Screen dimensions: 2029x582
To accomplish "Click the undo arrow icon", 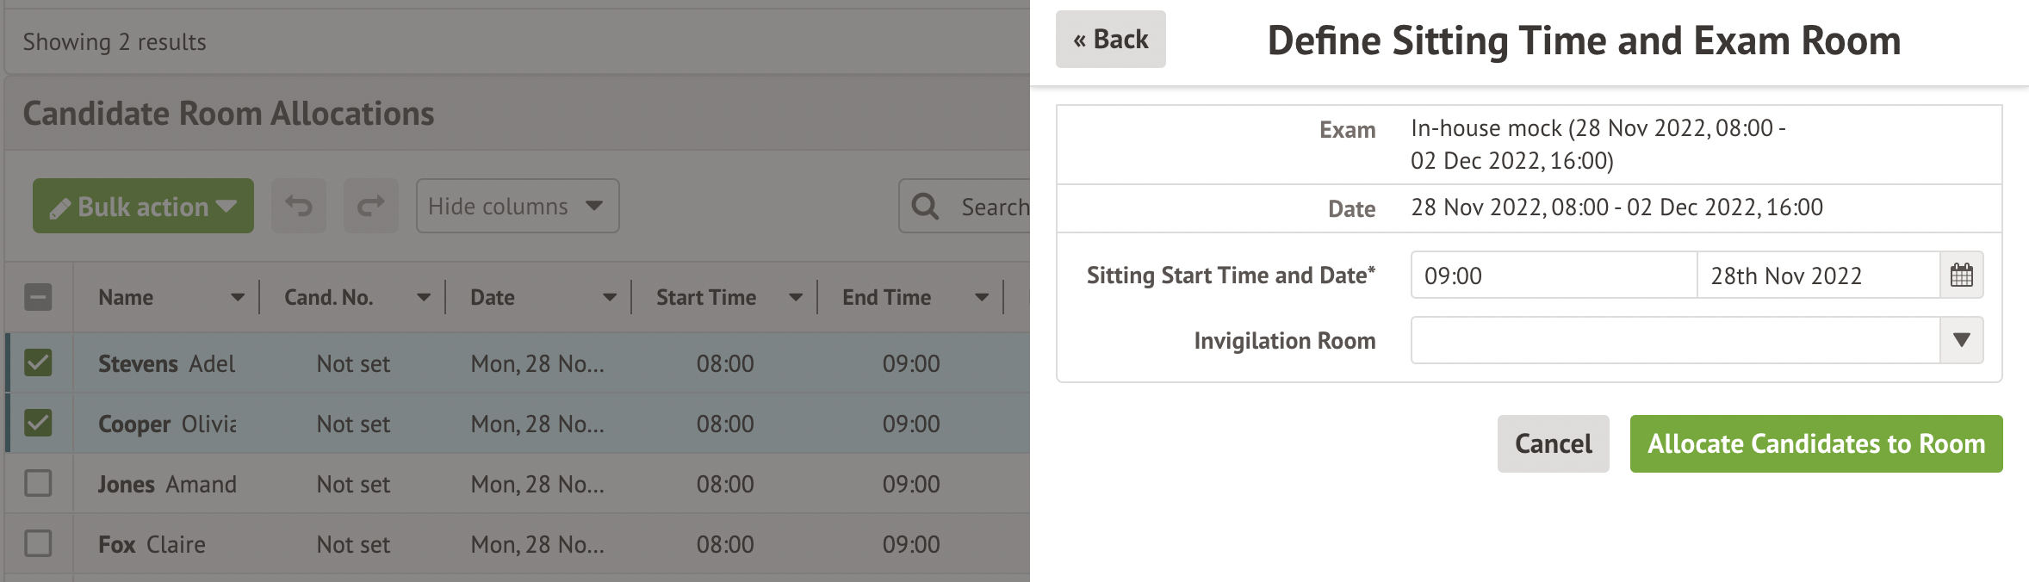I will pyautogui.click(x=299, y=206).
